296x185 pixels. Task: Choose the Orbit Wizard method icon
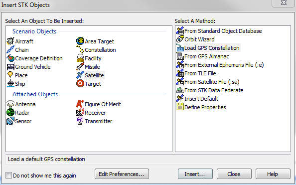point(180,39)
